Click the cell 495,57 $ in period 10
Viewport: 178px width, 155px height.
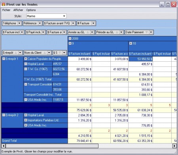click(140, 64)
